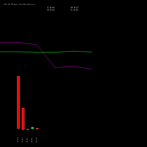Click the 01 Dec date label
This screenshot has width=147, height=147.
point(22,140)
